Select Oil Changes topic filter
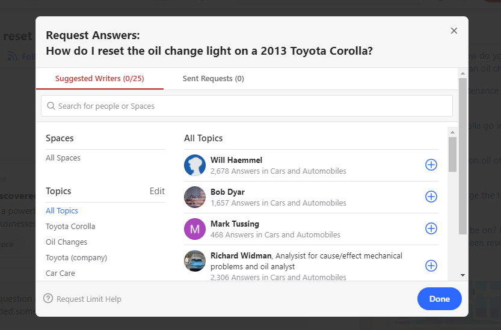The height and width of the screenshot is (330, 501). pos(66,242)
